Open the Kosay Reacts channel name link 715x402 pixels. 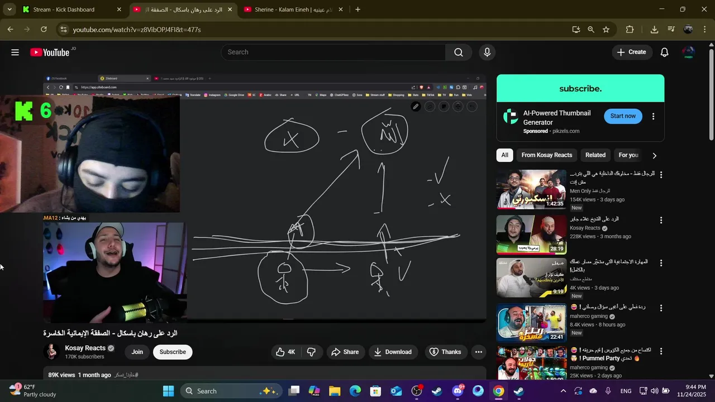pos(85,348)
